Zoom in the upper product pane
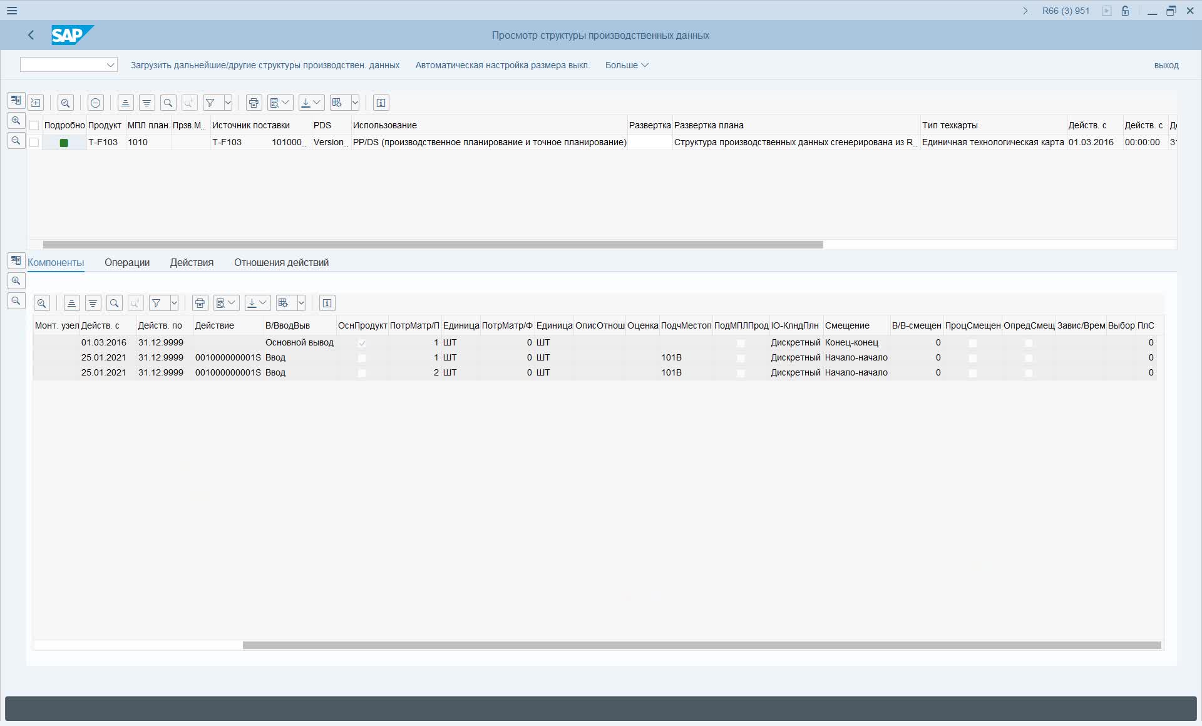Viewport: 1202px width, 726px height. 16,120
